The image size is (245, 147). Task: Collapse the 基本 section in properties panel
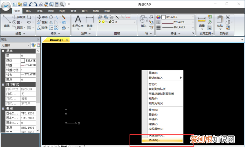click(x=3, y=51)
